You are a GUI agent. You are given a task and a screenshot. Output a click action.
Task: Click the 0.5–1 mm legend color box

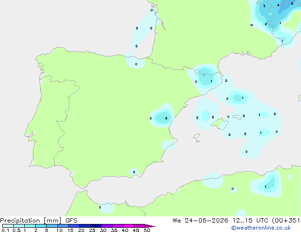(x=19, y=226)
